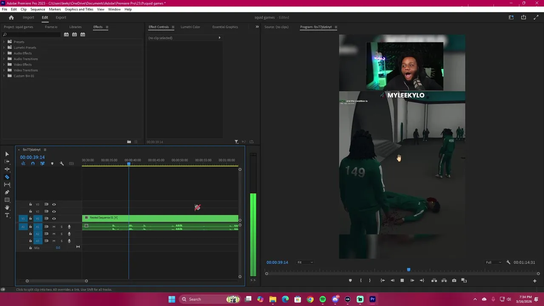
Task: Toggle sync lock on track A1
Action: [46, 227]
